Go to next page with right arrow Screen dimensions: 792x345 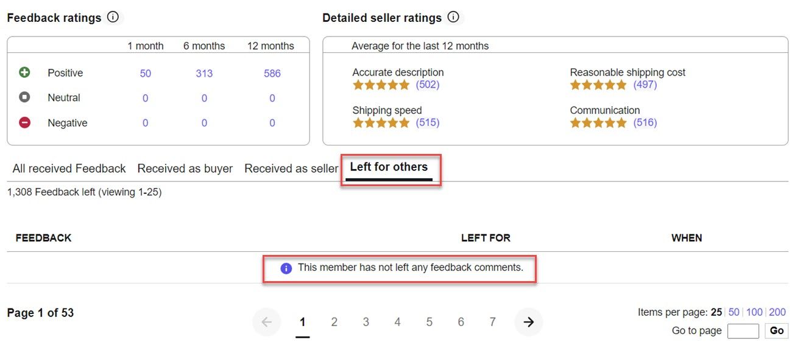pos(528,322)
